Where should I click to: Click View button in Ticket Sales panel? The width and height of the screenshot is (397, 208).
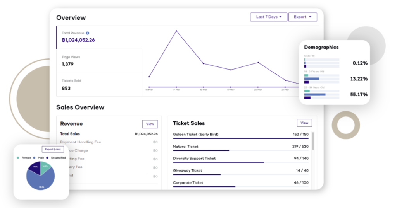[x=304, y=123]
